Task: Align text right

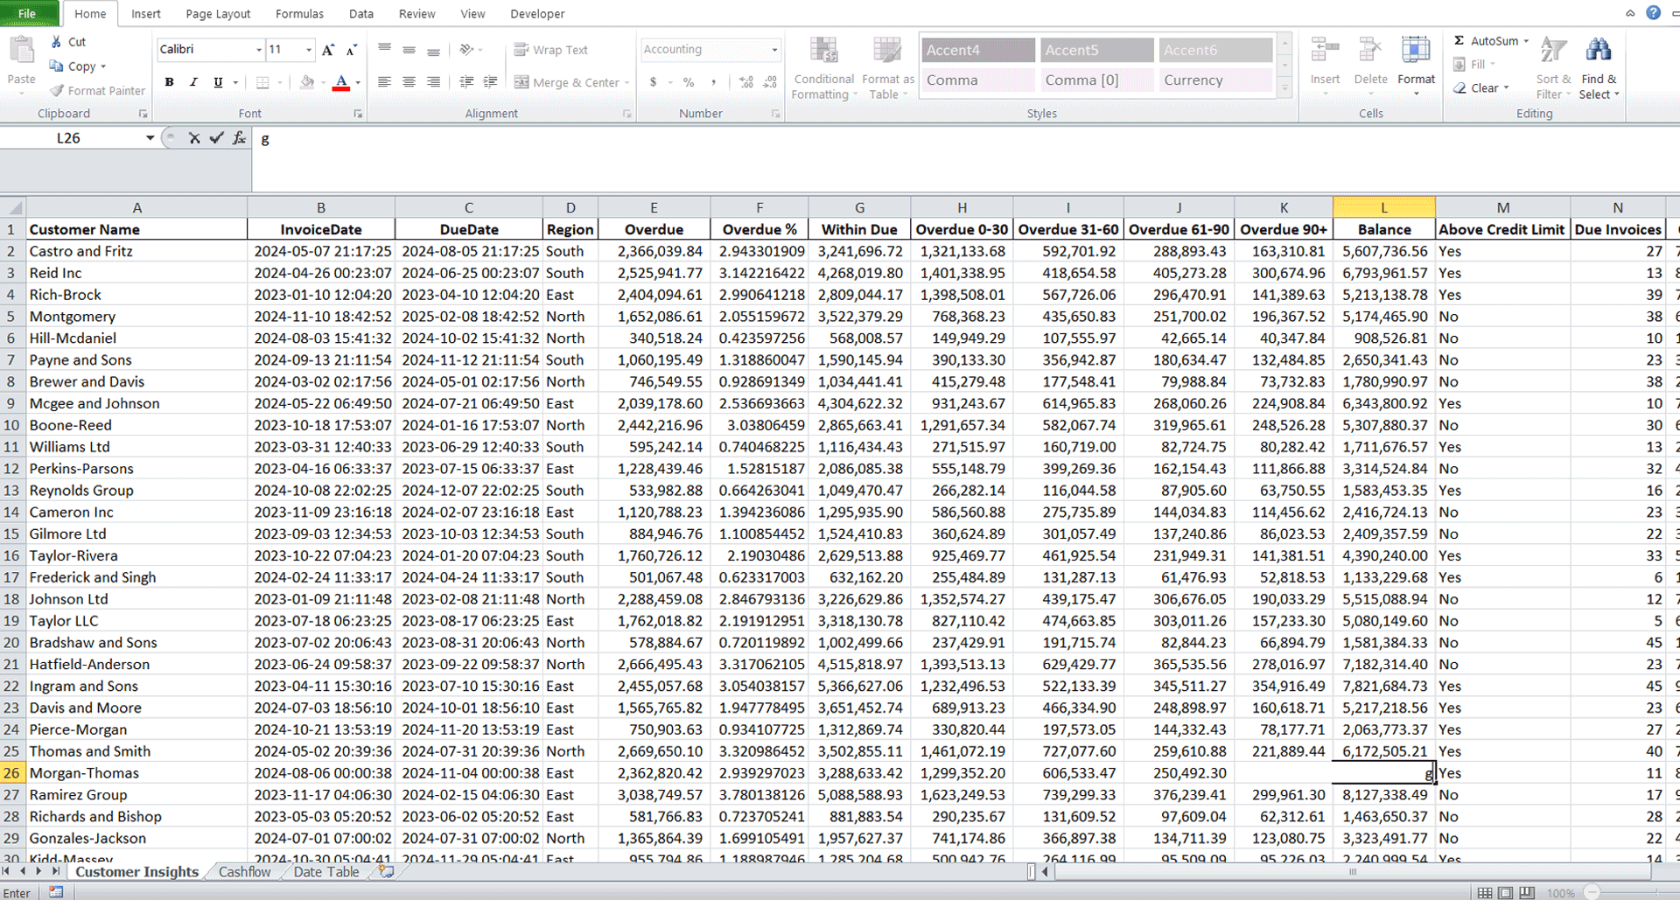Action: (433, 82)
